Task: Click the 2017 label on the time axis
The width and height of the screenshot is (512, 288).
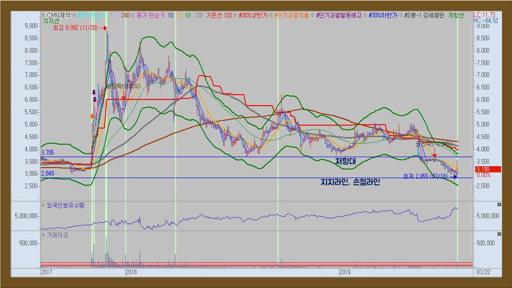Action: pos(47,272)
